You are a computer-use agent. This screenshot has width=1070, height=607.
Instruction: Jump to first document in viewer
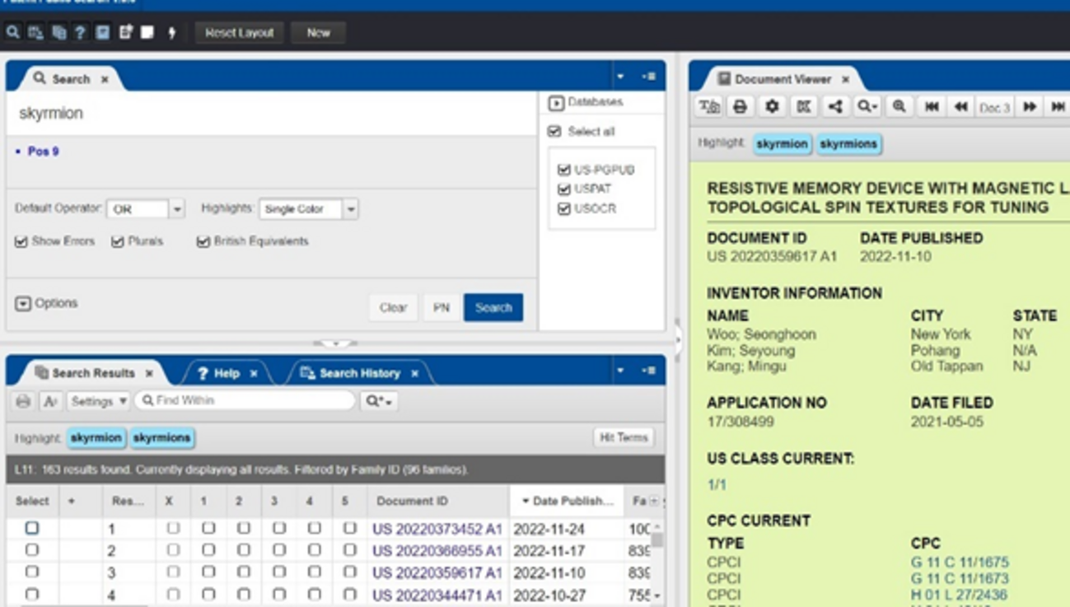[x=932, y=107]
